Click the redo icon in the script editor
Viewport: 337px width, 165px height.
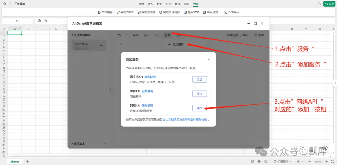tap(126, 35)
